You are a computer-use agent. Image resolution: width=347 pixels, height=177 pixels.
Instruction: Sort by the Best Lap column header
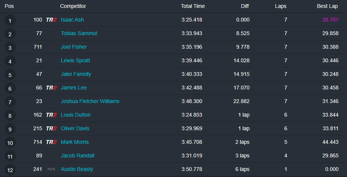pyautogui.click(x=328, y=6)
